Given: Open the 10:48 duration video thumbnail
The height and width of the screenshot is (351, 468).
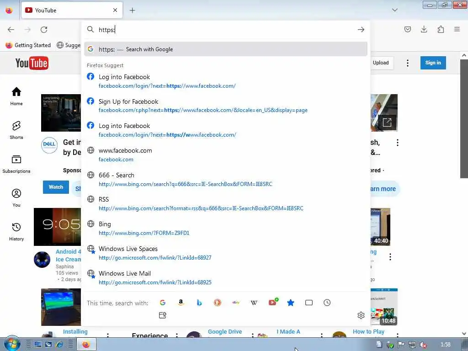Looking at the screenshot, I should 384,307.
